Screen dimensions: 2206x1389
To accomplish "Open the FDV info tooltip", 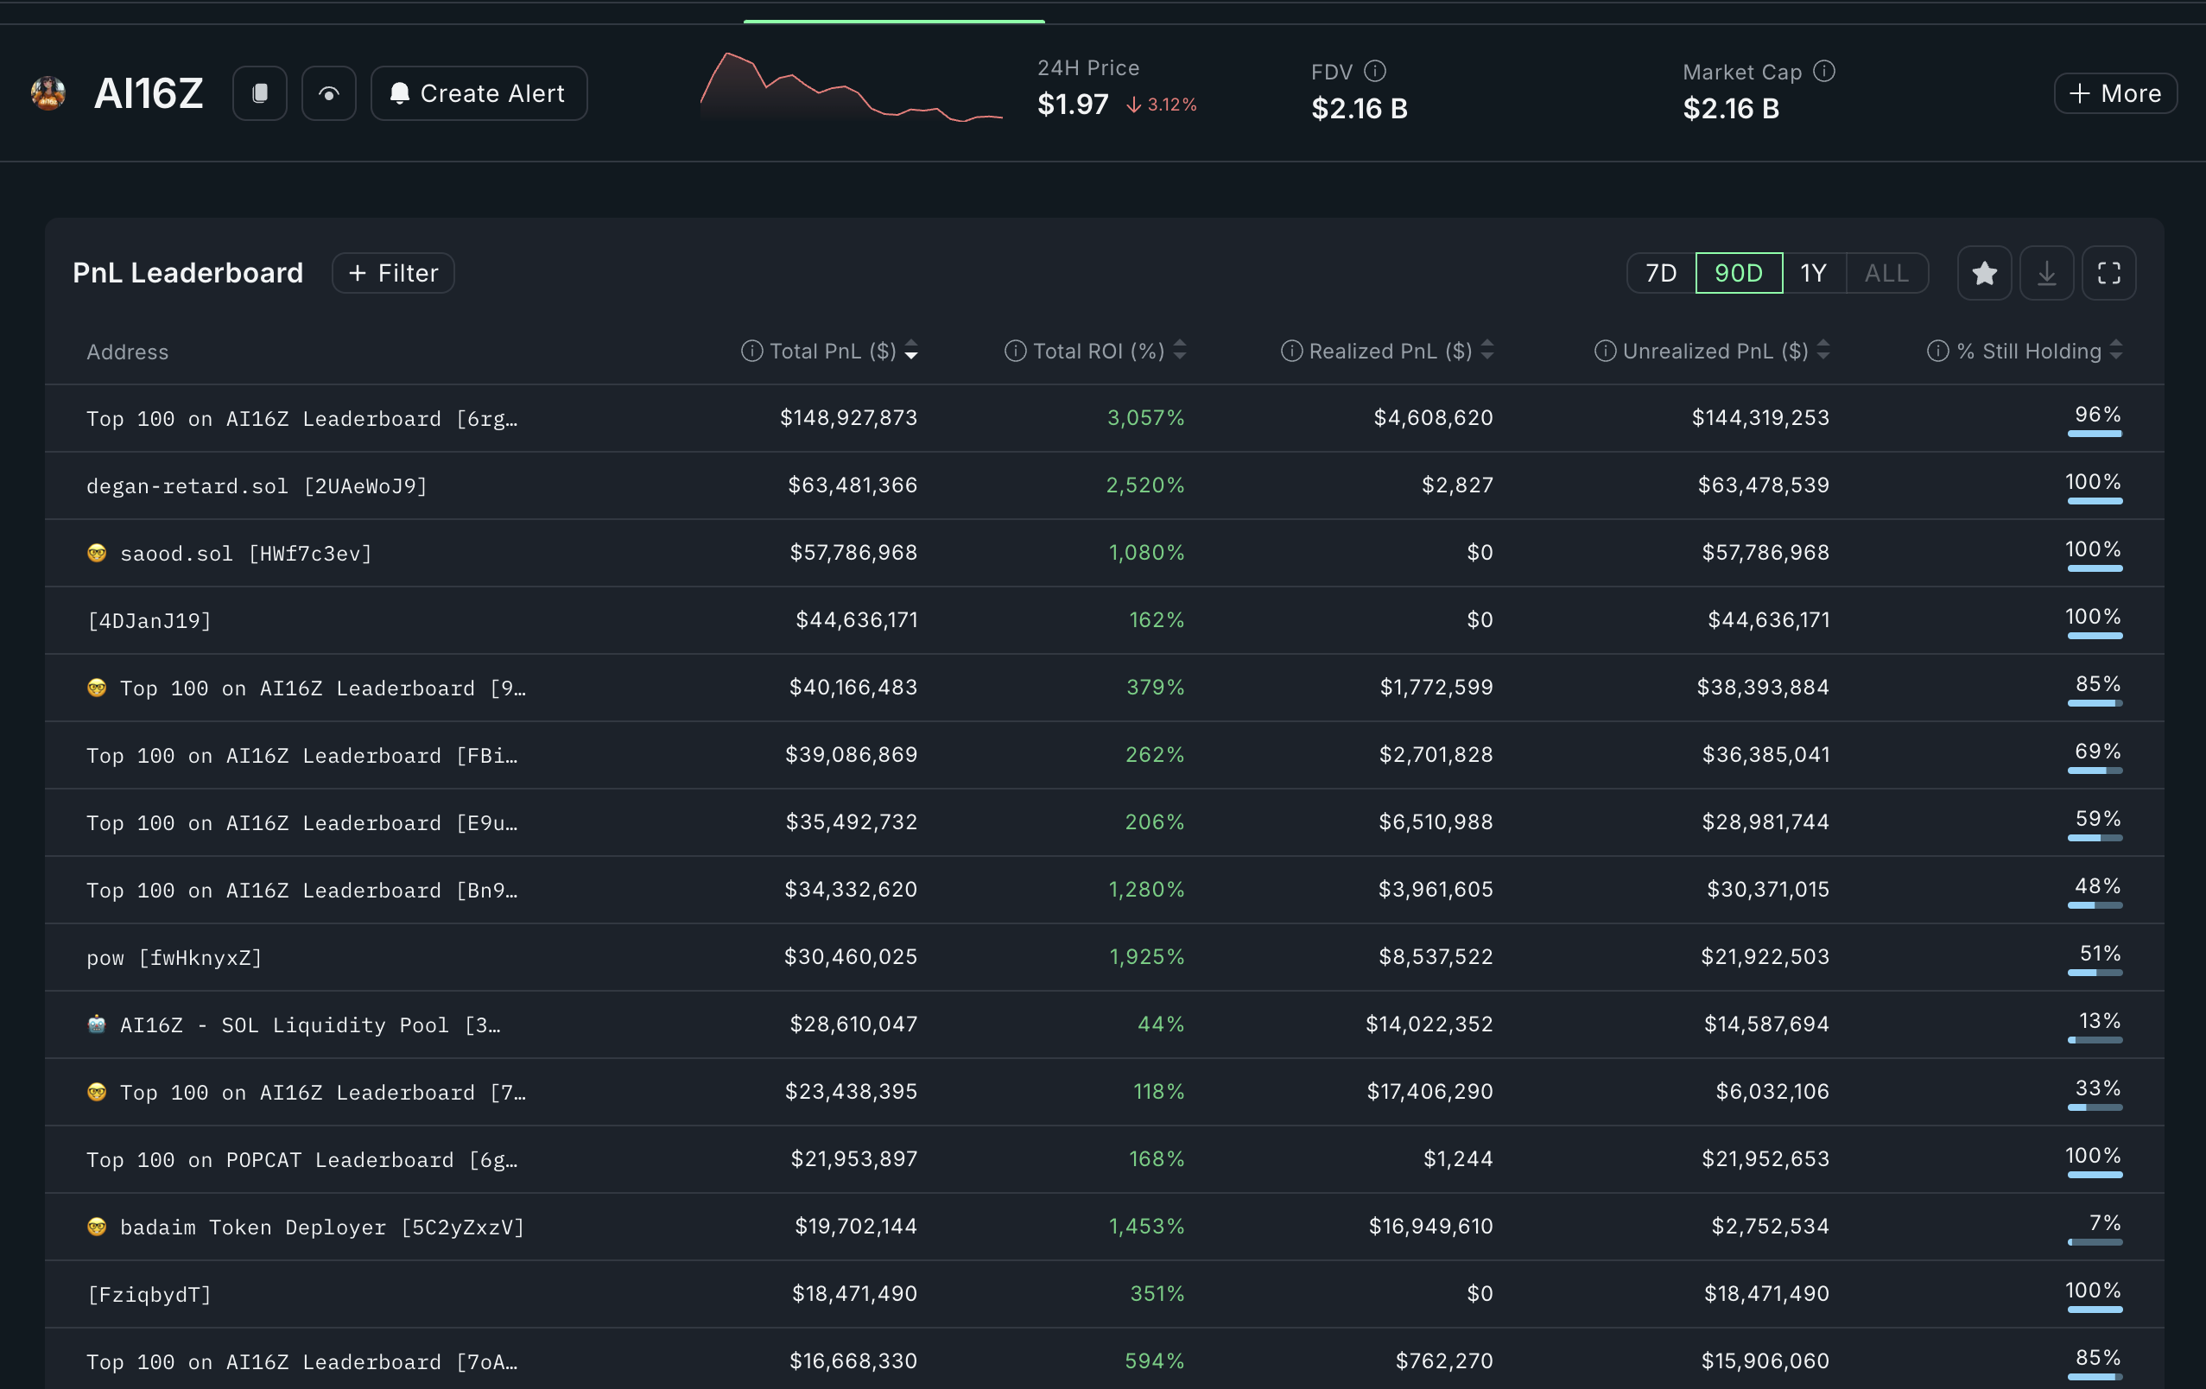I will (x=1376, y=71).
